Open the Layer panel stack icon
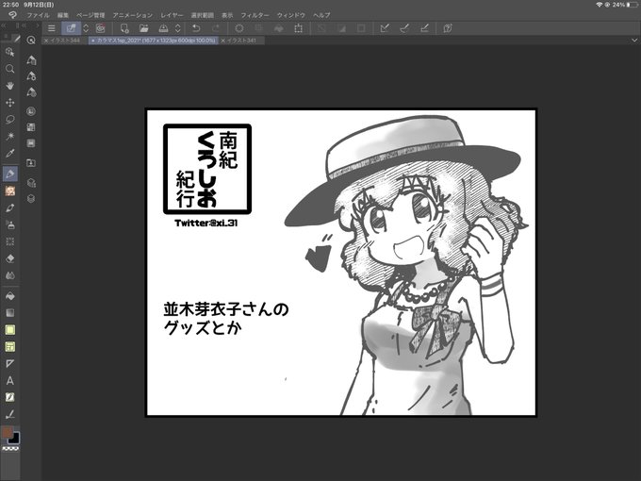Image resolution: width=641 pixels, height=481 pixels. tap(31, 199)
